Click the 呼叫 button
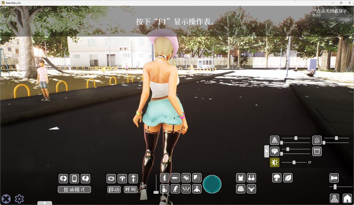 click(x=131, y=189)
